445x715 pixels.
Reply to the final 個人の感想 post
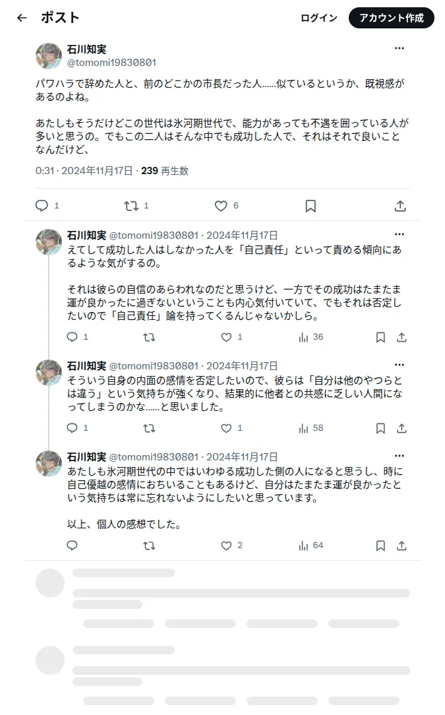(72, 545)
